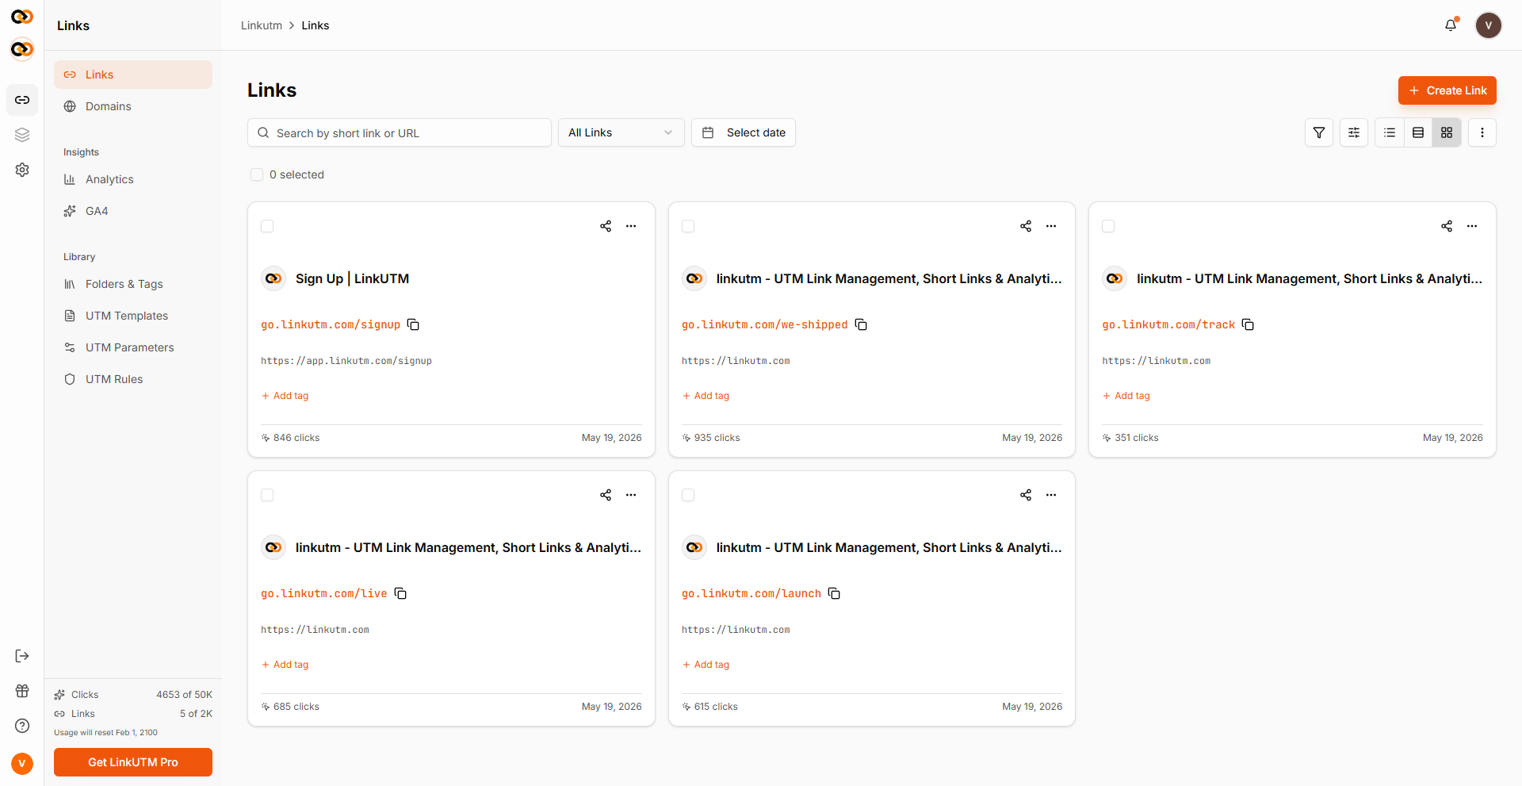Copy the go.linkutm.com/we-shipped short link
Viewport: 1522px width, 786px height.
click(x=861, y=324)
